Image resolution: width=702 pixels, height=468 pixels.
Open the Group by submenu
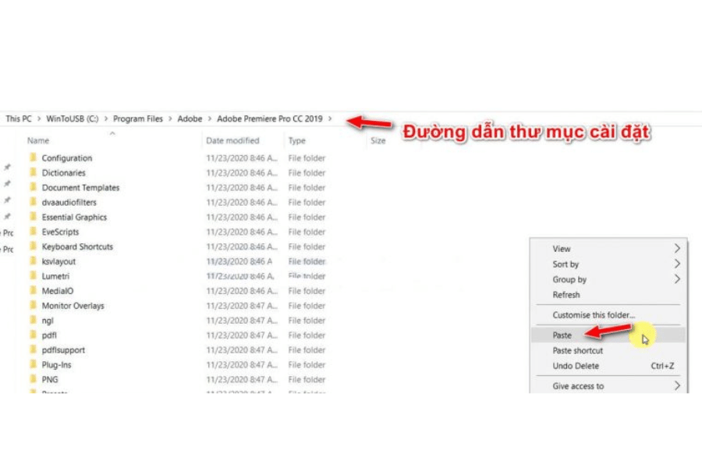pyautogui.click(x=676, y=279)
